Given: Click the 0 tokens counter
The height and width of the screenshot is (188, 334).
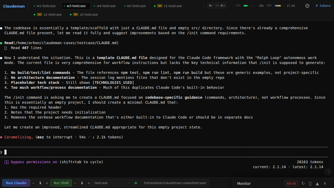Looking at the screenshot, I should pos(323,6).
